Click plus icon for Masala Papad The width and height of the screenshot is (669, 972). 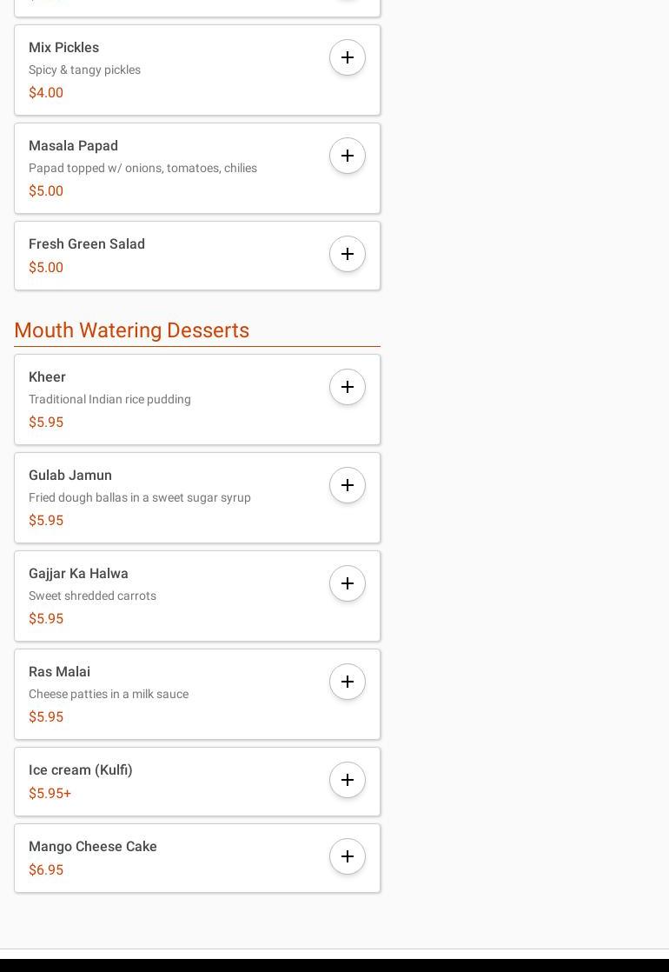pyautogui.click(x=348, y=156)
